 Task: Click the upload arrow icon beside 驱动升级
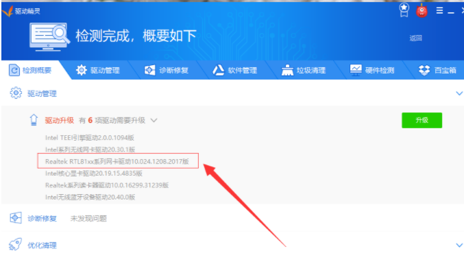[x=34, y=120]
